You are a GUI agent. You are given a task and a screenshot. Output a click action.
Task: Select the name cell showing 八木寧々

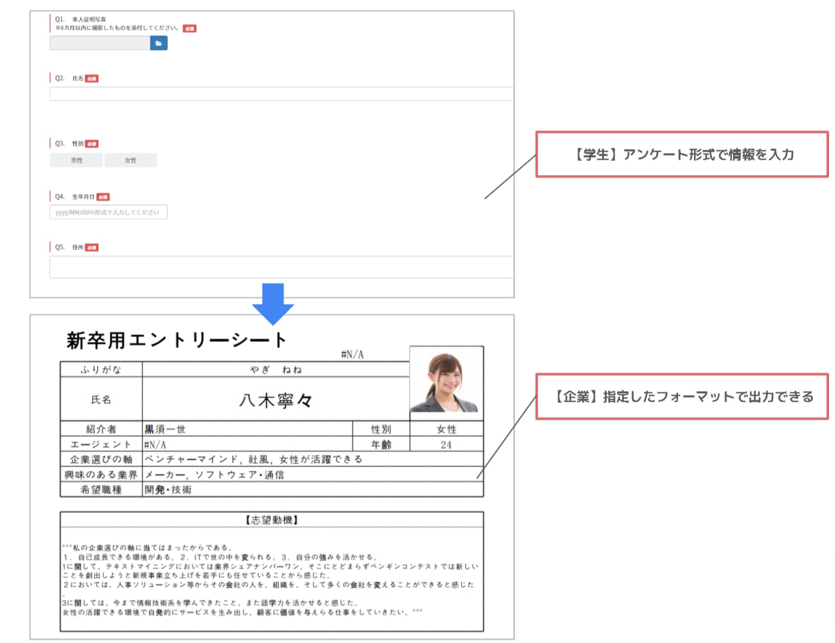coord(275,400)
